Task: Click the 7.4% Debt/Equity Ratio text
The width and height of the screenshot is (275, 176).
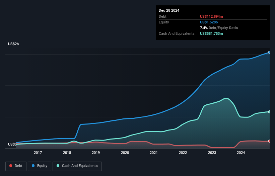Action: [x=219, y=28]
